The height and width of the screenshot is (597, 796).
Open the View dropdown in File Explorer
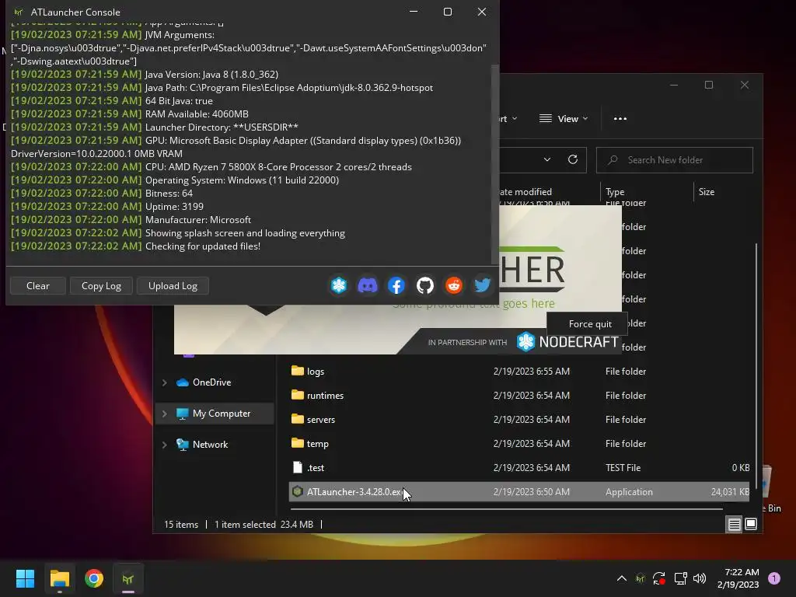coord(564,119)
